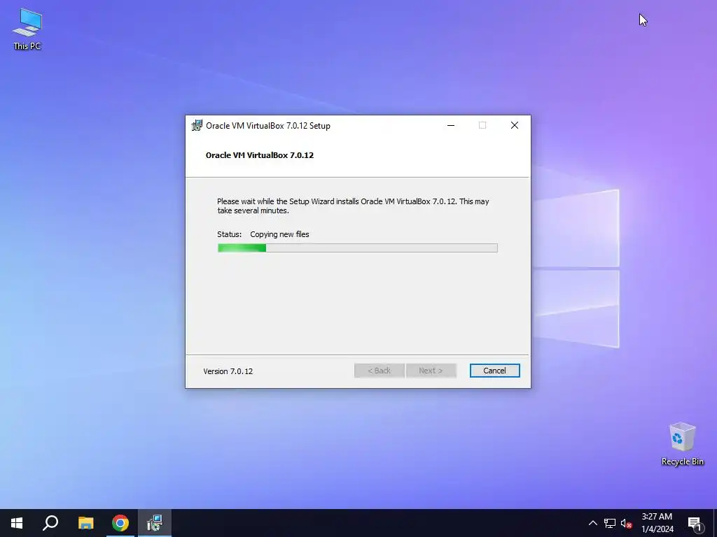
Task: Minimize the VirtualBox Setup window
Action: click(x=451, y=126)
